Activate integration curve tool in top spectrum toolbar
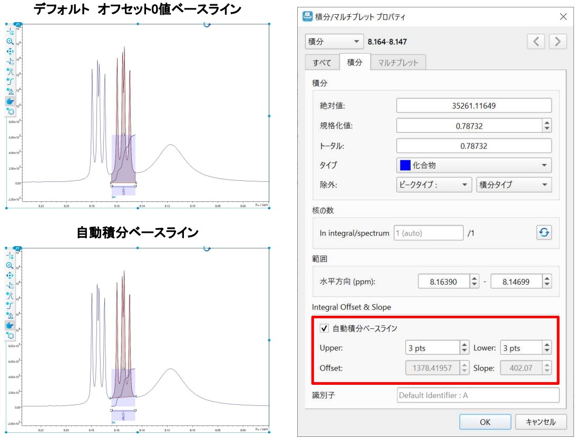The width and height of the screenshot is (575, 437). 10,81
